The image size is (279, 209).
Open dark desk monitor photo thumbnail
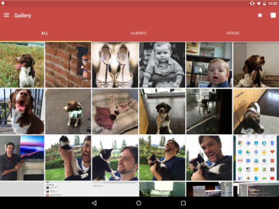209,189
